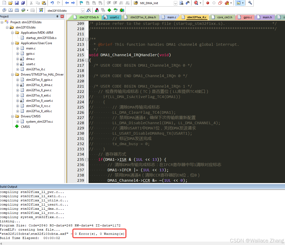Undo the last edit

coord(52,3)
